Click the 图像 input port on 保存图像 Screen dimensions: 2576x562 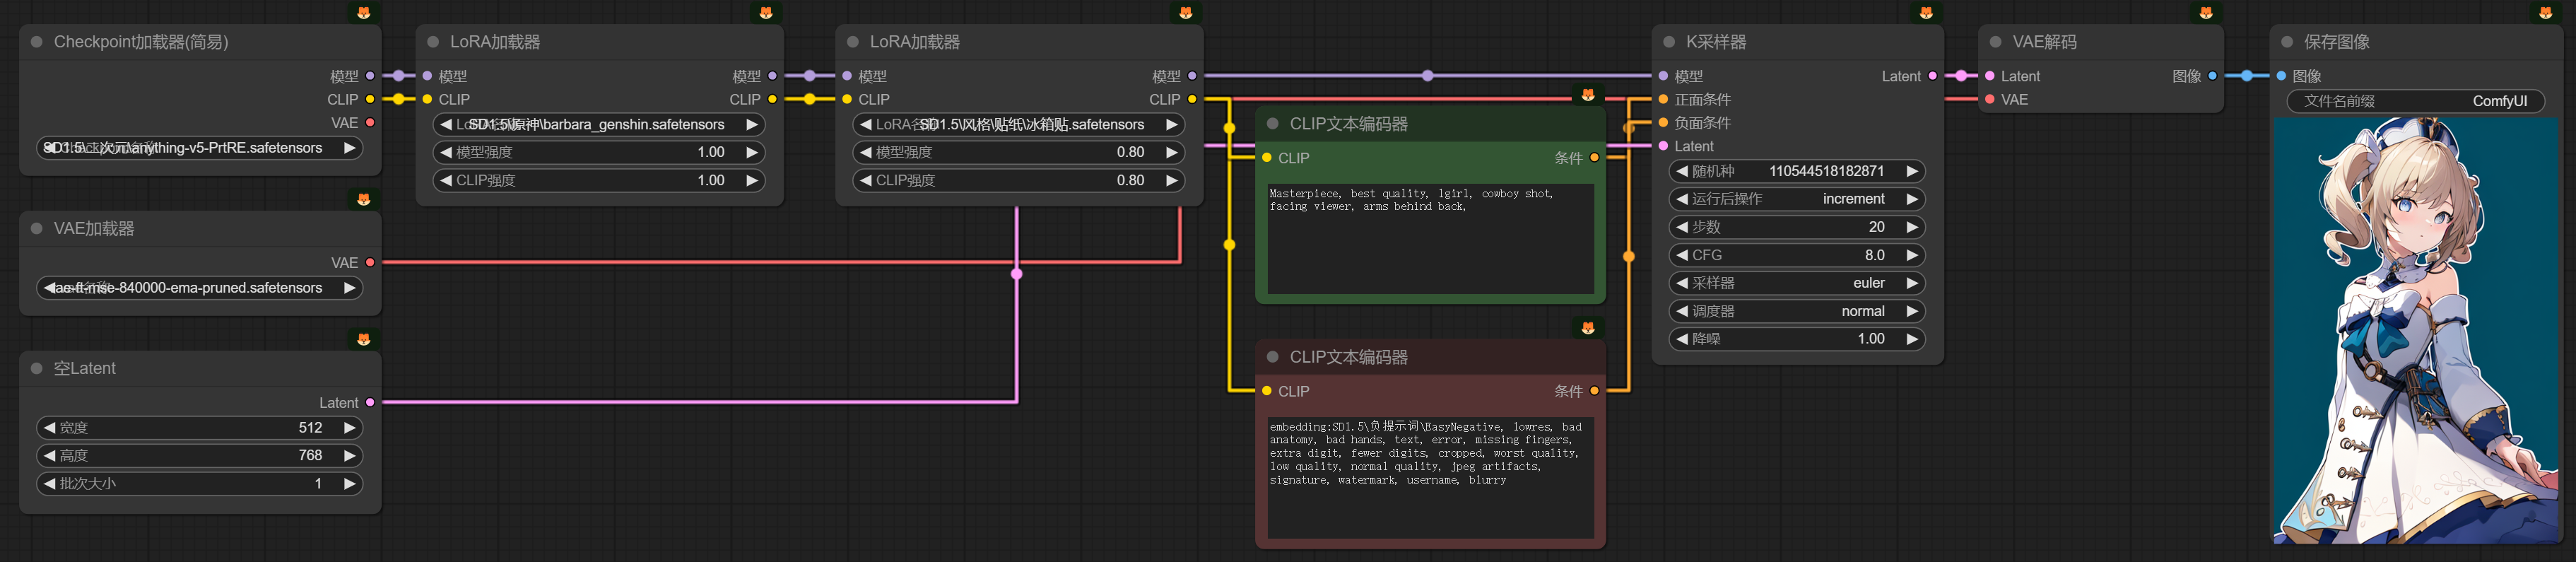2281,76
